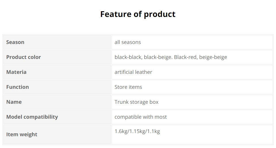Click the "Trunk storage box" value
This screenshot has width=276, height=148.
click(x=137, y=102)
